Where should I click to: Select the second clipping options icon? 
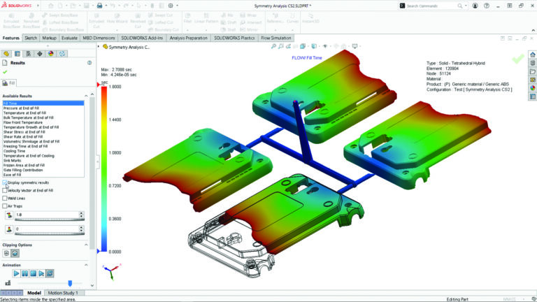pyautogui.click(x=15, y=253)
